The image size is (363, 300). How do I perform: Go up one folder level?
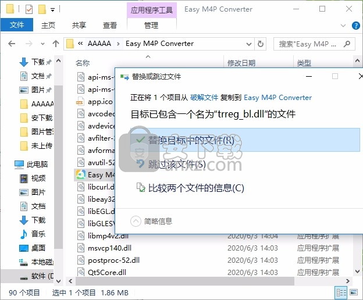56,44
